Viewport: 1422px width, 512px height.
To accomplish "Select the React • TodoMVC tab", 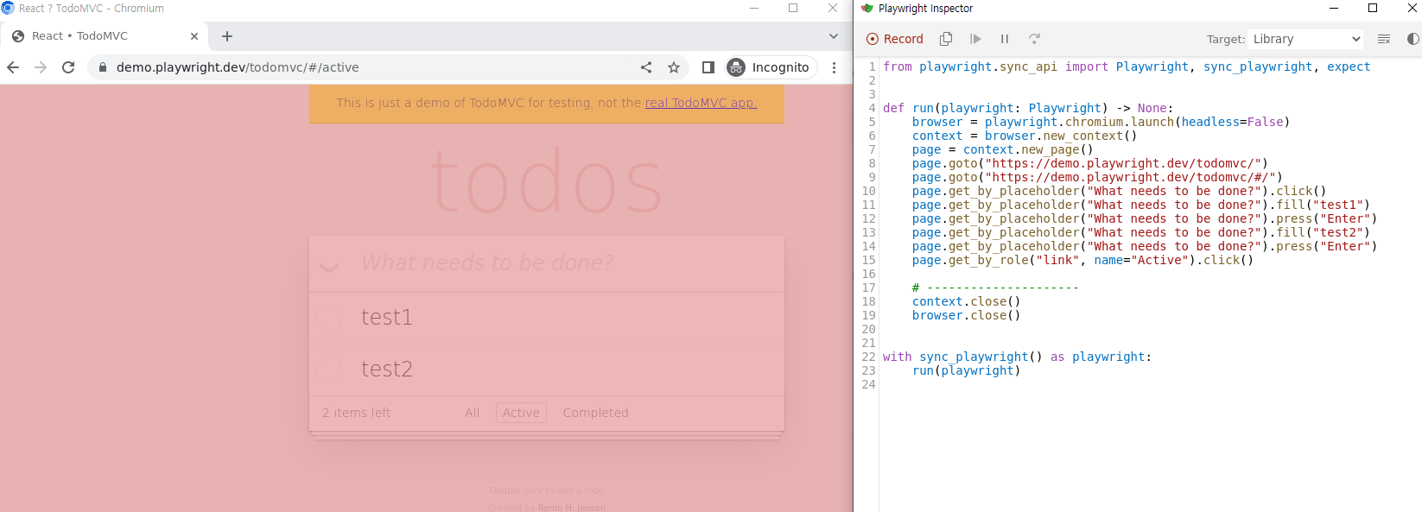I will [105, 36].
